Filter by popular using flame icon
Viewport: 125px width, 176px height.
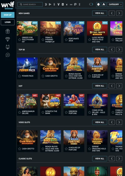click(104, 5)
